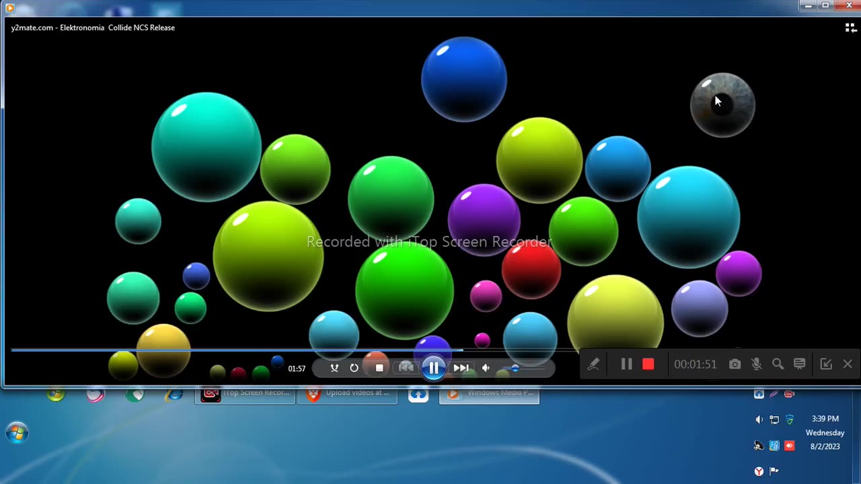The width and height of the screenshot is (861, 484).
Task: Click the y2mate.com video title text
Action: (93, 28)
